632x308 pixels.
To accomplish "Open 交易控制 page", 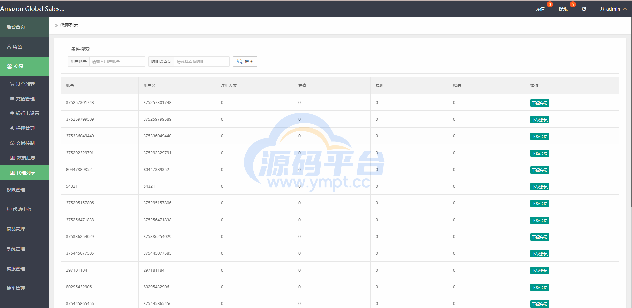I will (25, 143).
